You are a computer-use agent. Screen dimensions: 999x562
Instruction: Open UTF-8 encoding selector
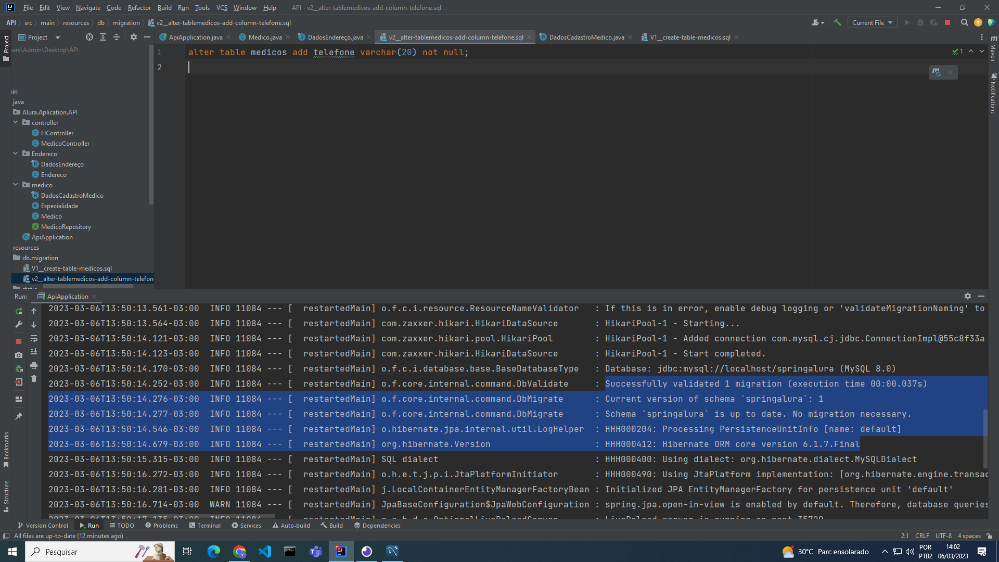[x=943, y=536]
